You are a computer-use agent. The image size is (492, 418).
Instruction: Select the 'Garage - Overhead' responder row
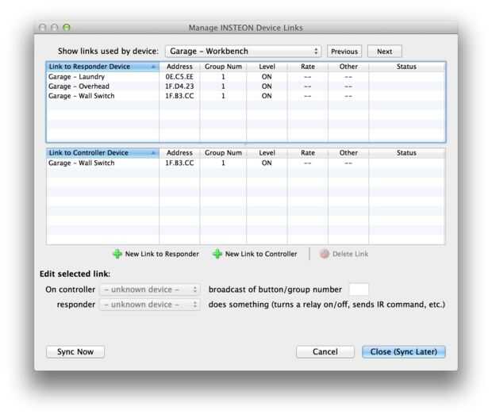click(246, 86)
